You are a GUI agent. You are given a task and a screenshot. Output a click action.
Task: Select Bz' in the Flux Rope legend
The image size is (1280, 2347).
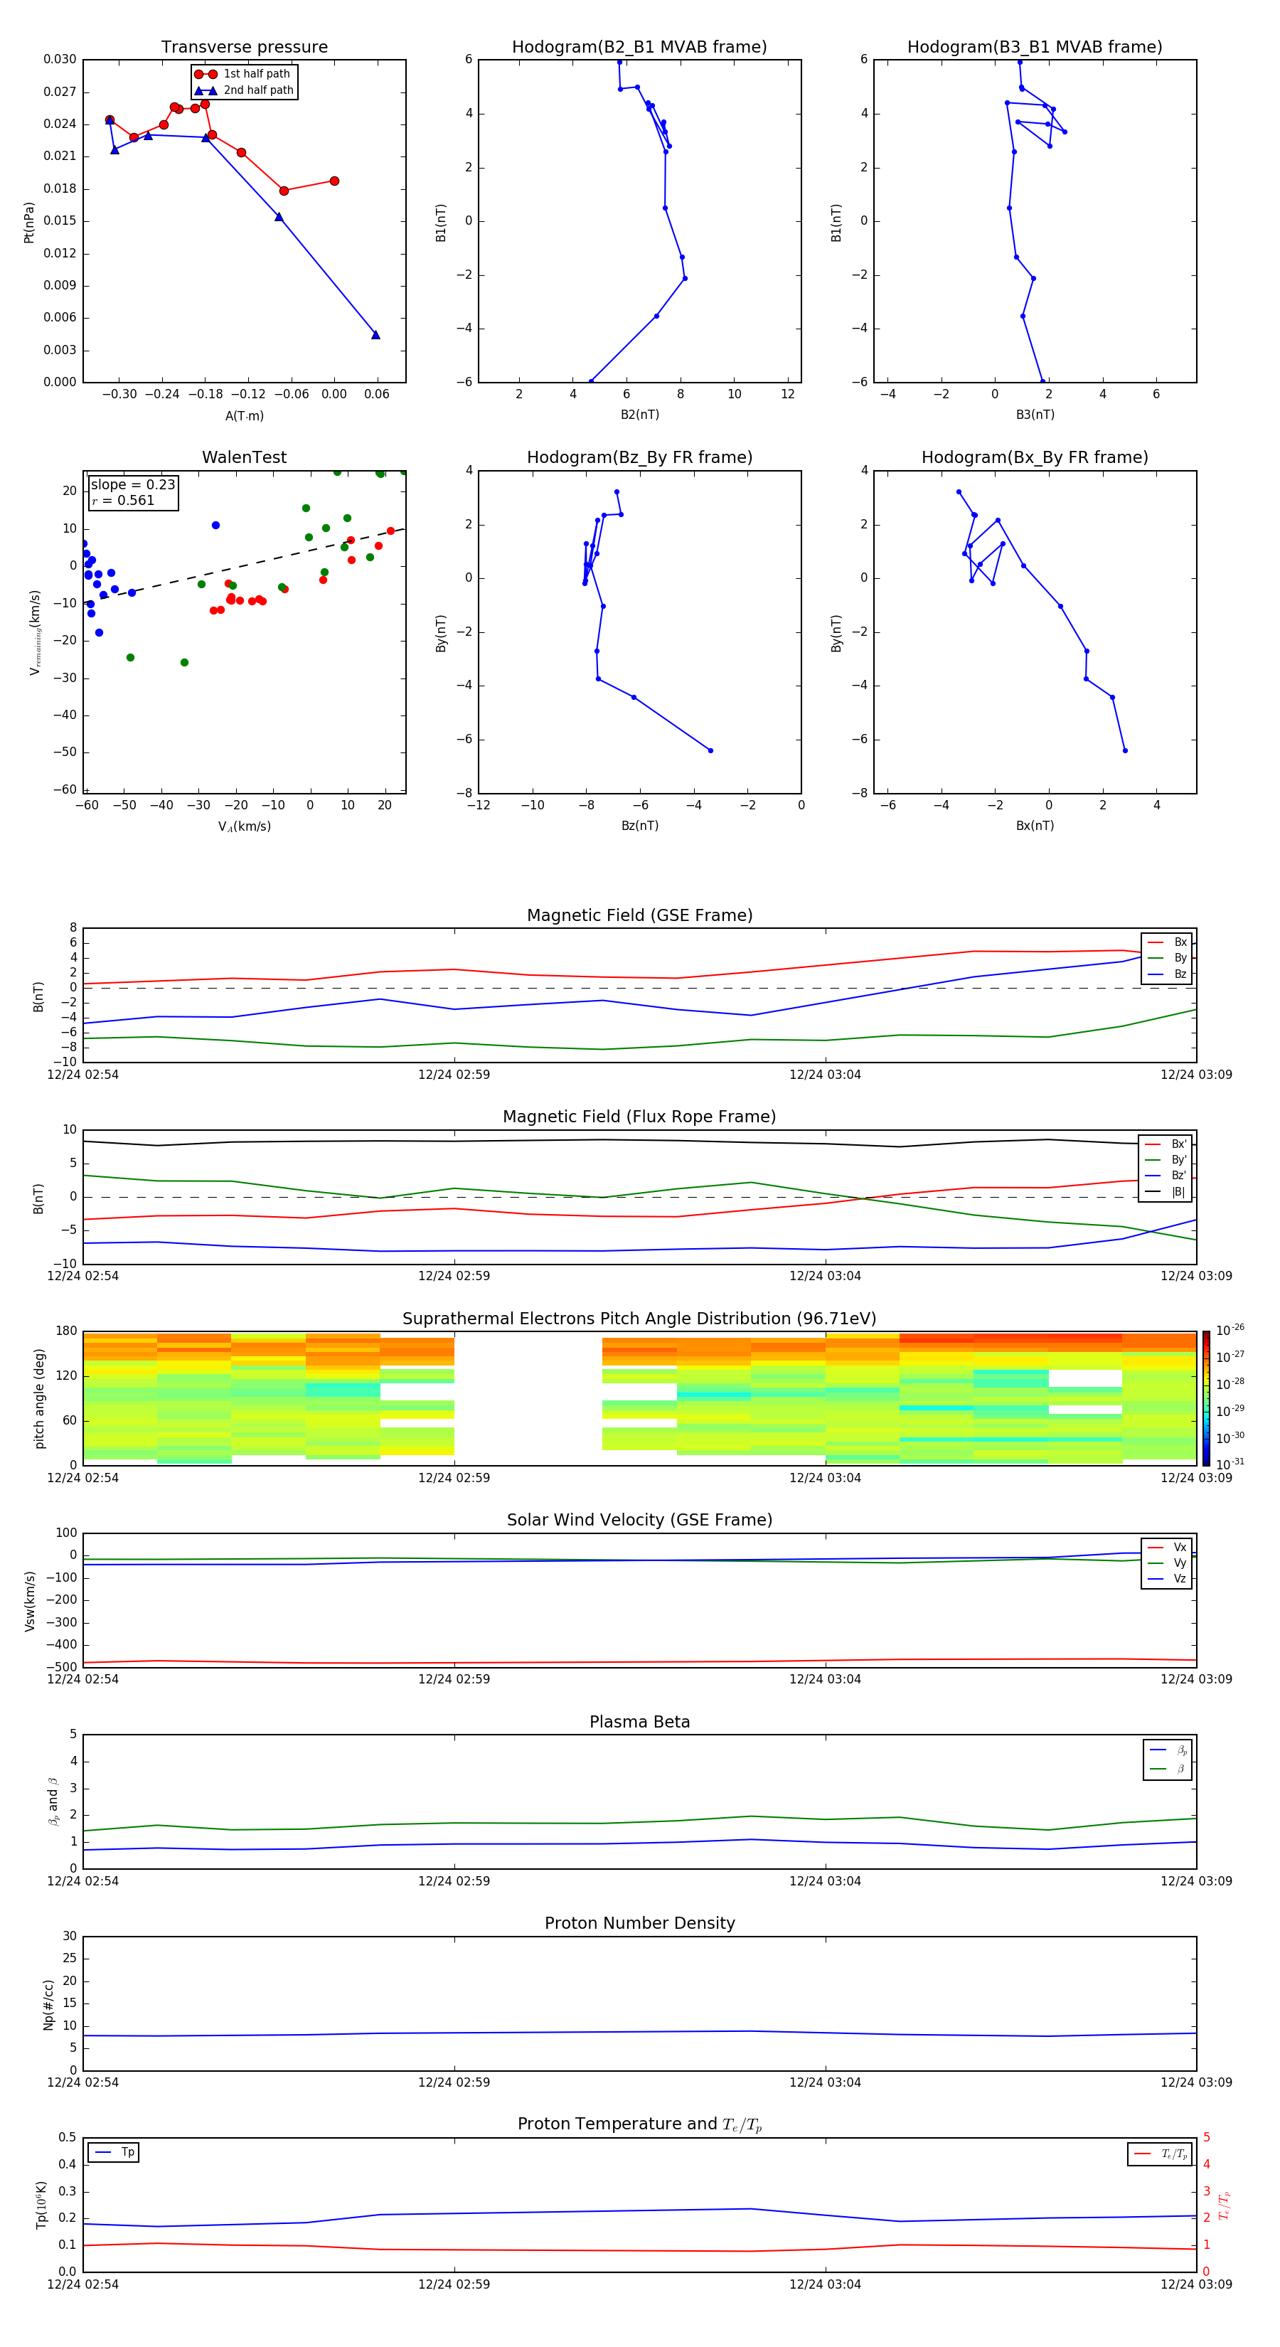coord(1166,1176)
